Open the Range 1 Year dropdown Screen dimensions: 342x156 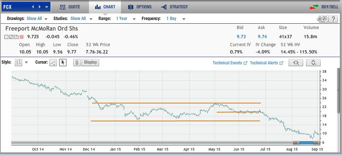click(126, 19)
